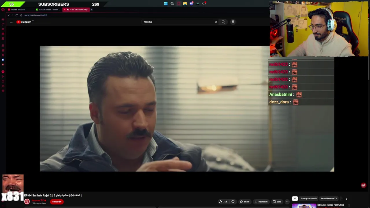
Task: Open the Opera GX main menu logo
Action: coord(3,10)
